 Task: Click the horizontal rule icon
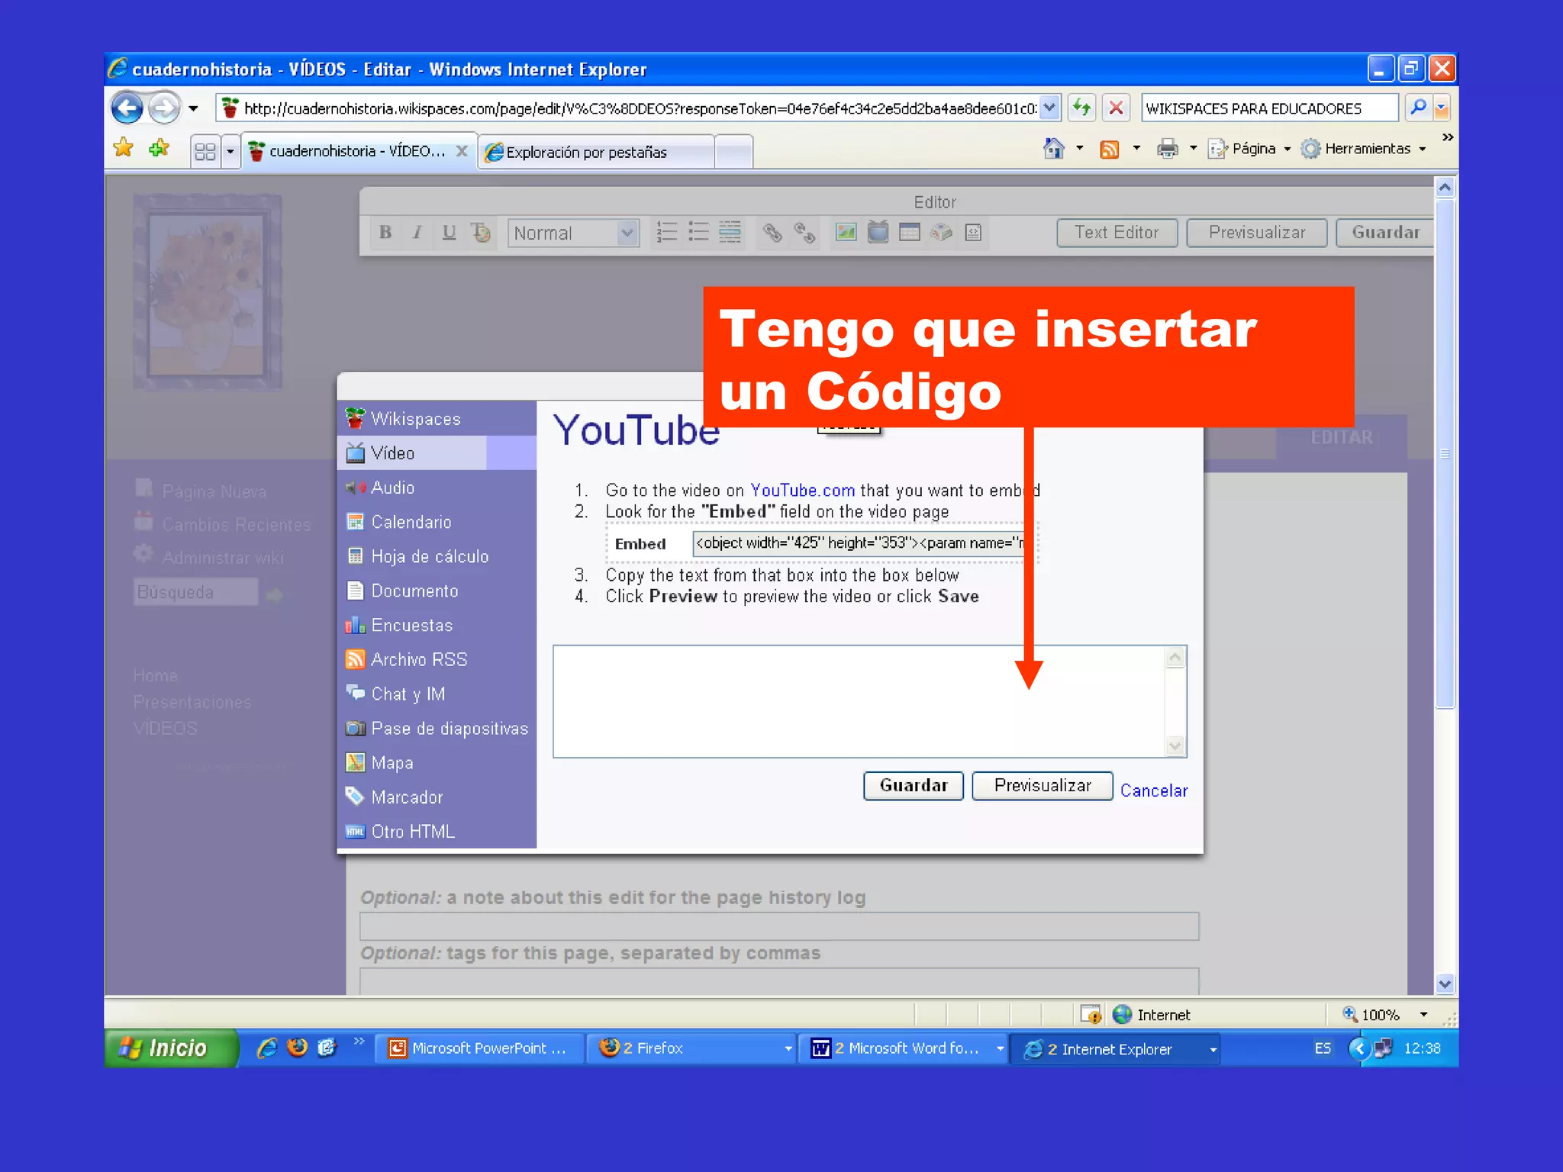730,232
